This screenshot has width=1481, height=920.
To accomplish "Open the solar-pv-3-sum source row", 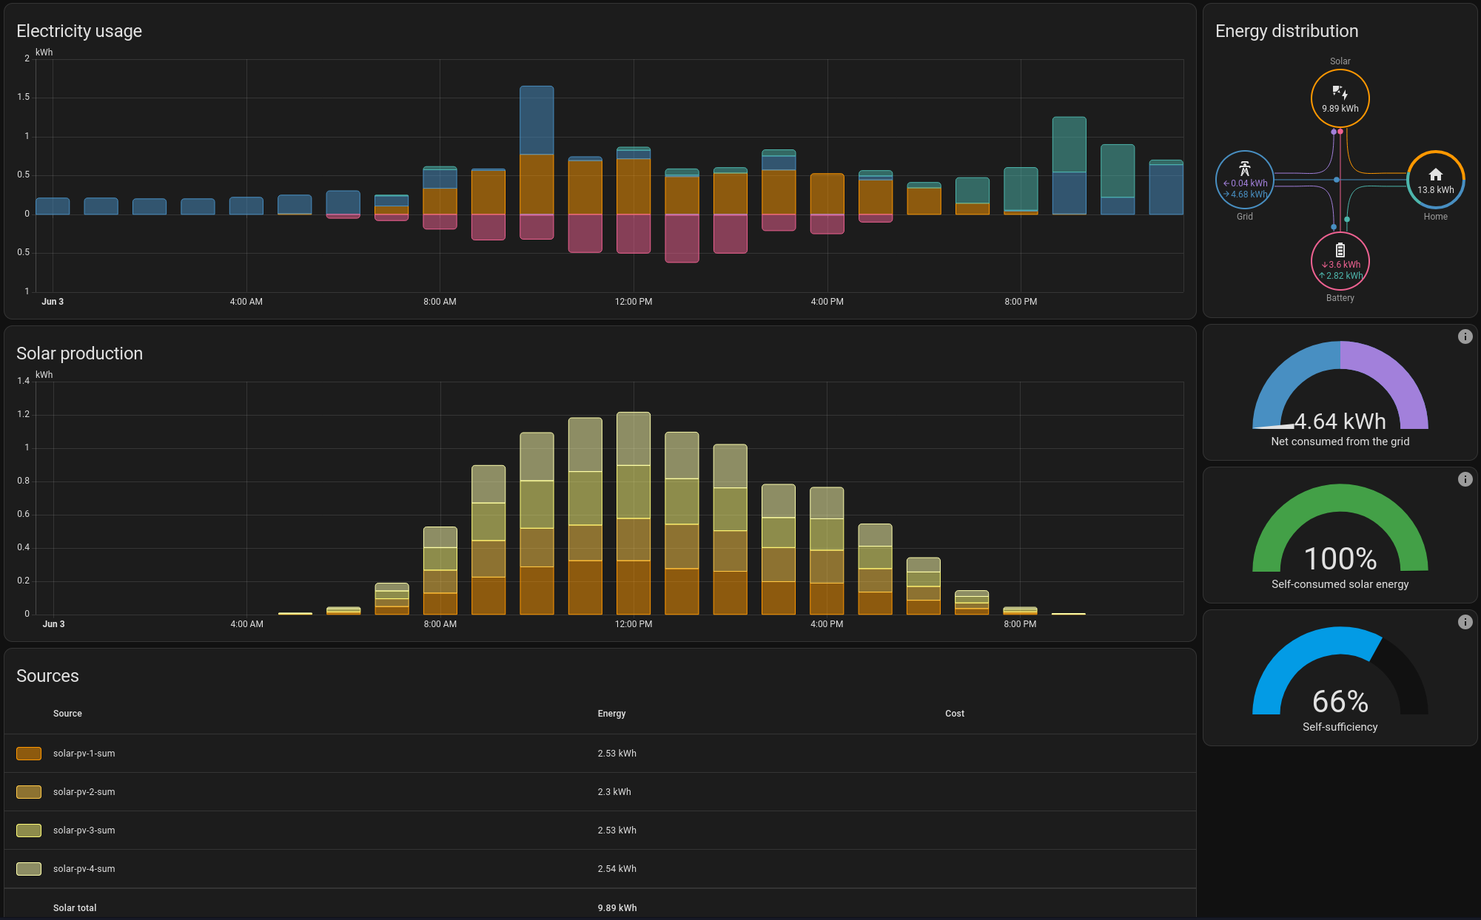I will tap(84, 831).
